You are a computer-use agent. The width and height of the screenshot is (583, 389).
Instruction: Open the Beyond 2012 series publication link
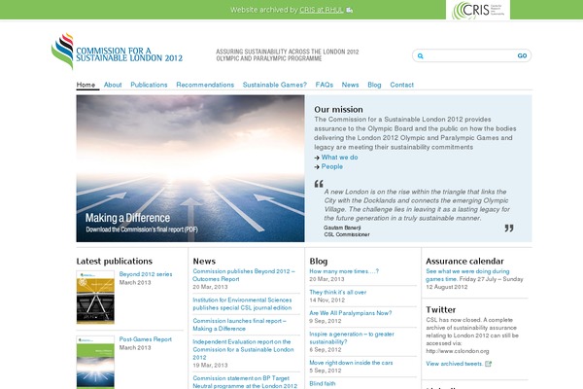(x=146, y=274)
